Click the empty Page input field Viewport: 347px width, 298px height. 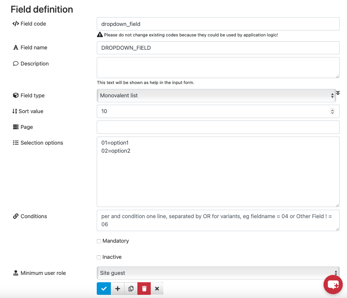pos(218,127)
